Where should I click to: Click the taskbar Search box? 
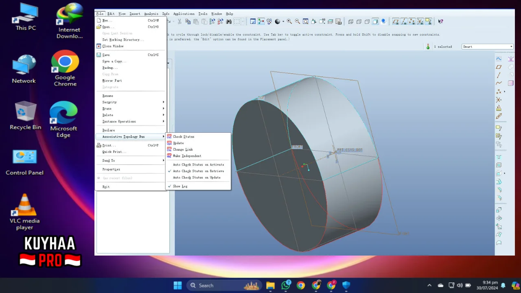point(225,285)
